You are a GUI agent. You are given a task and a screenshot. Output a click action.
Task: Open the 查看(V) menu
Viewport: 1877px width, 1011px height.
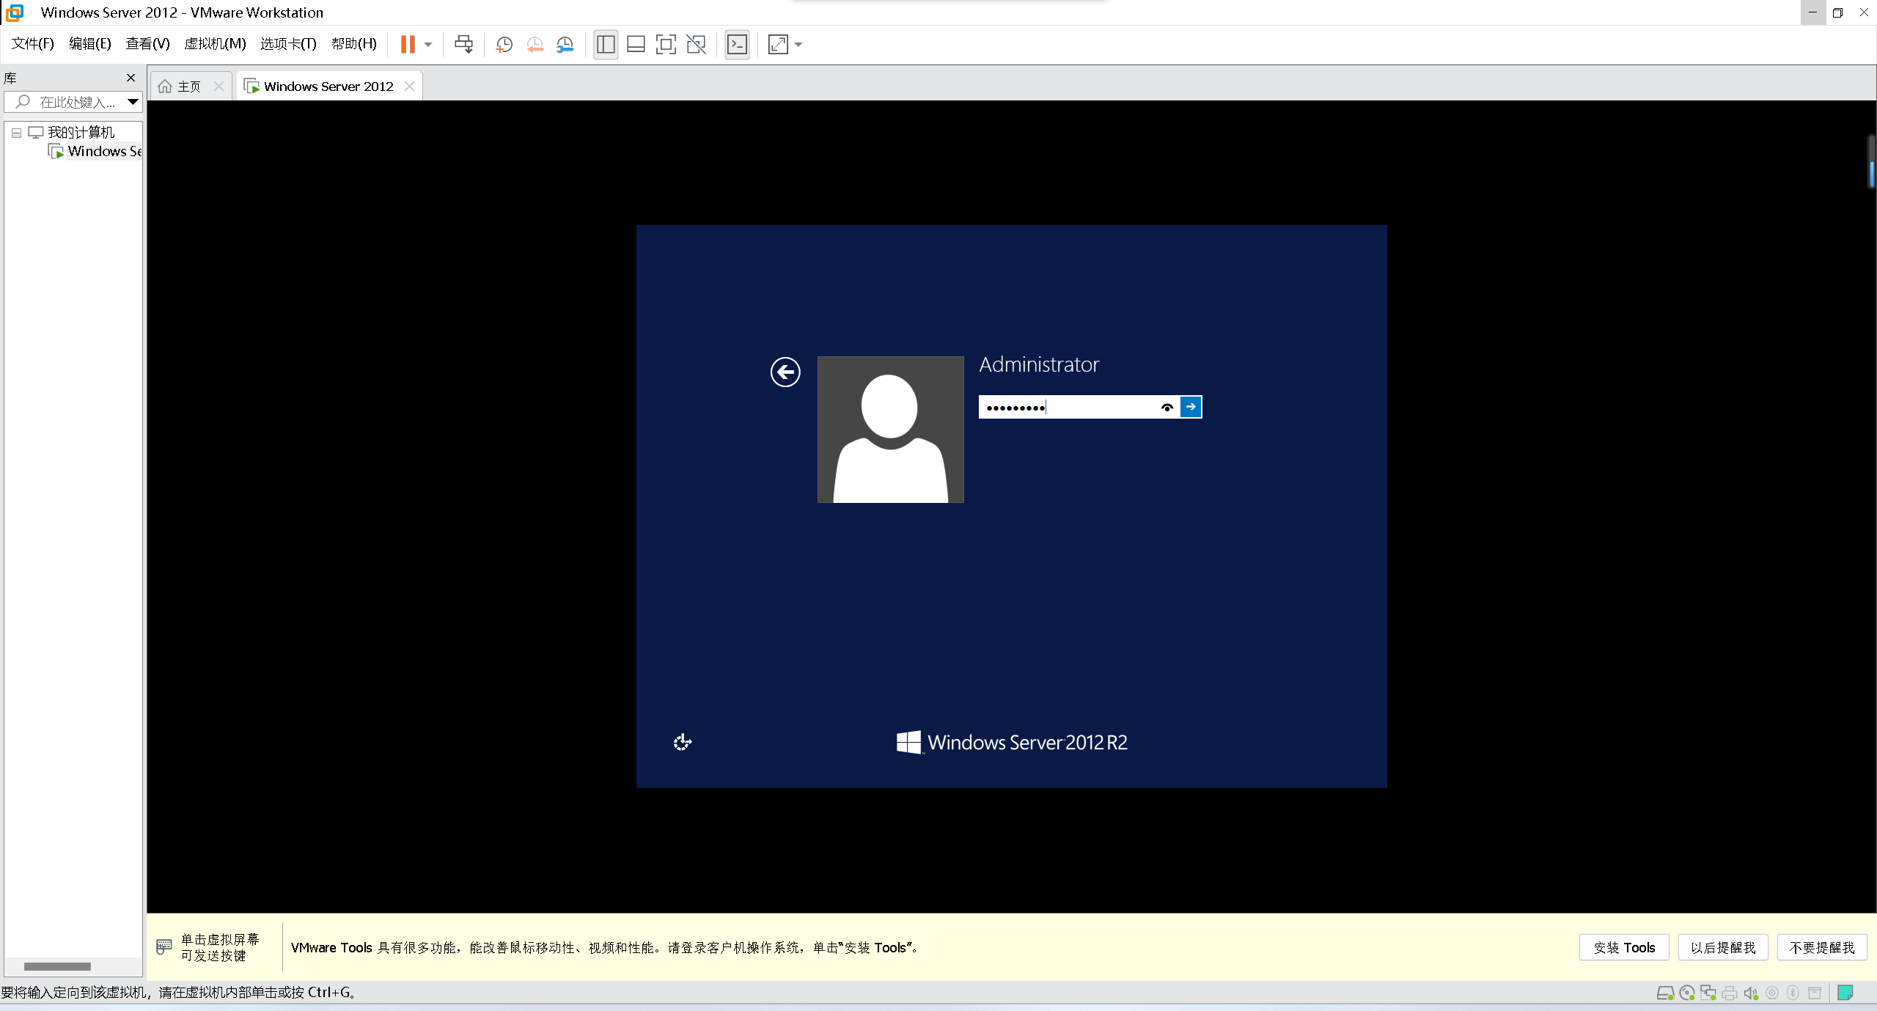147,44
